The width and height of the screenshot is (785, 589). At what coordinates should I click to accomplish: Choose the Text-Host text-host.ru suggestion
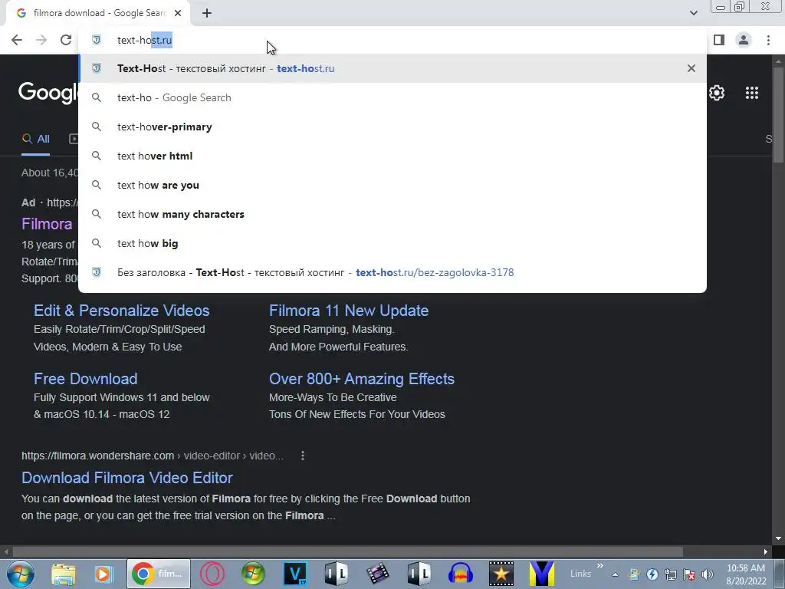tap(392, 68)
